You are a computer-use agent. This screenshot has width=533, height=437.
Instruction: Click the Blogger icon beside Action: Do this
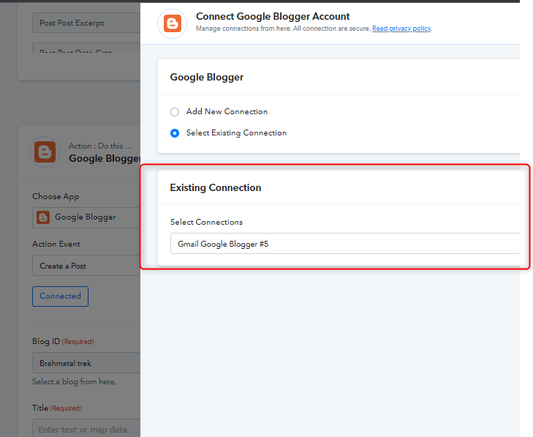(45, 152)
